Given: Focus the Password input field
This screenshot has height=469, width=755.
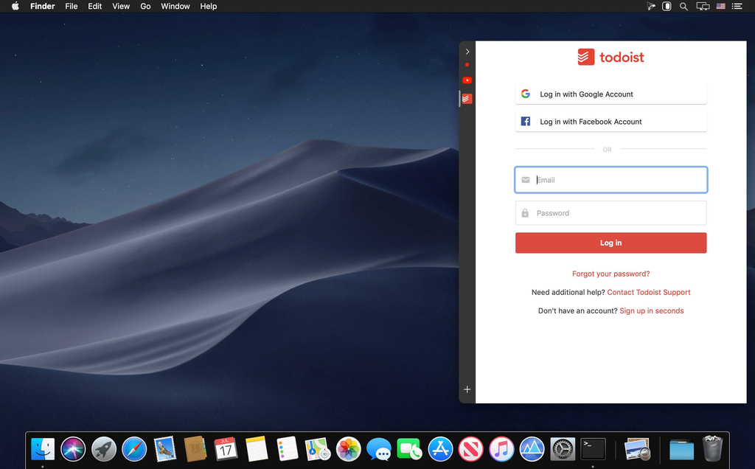Looking at the screenshot, I should (x=610, y=213).
